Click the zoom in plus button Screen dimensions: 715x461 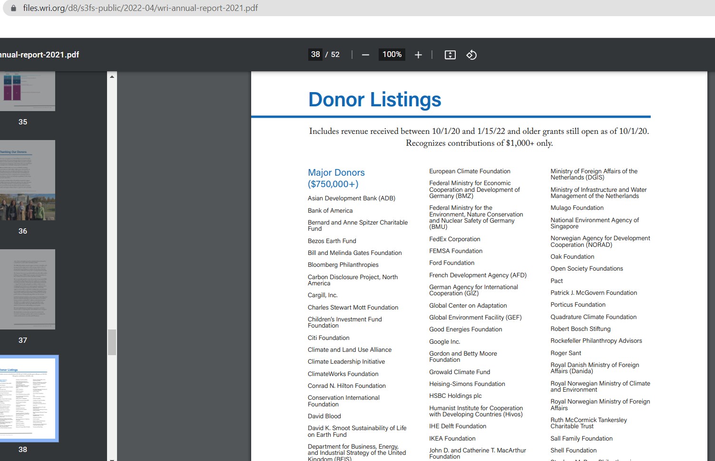point(418,55)
